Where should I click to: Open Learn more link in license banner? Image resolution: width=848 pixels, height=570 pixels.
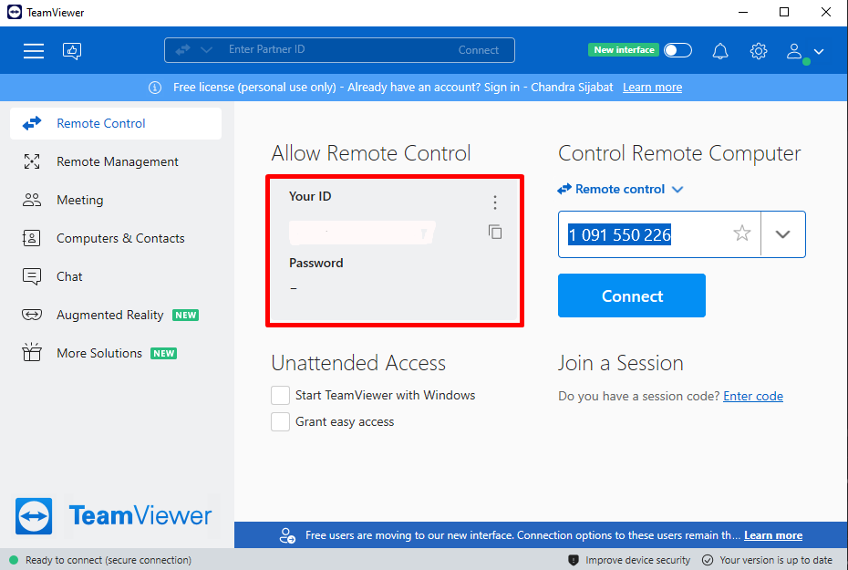pyautogui.click(x=652, y=87)
